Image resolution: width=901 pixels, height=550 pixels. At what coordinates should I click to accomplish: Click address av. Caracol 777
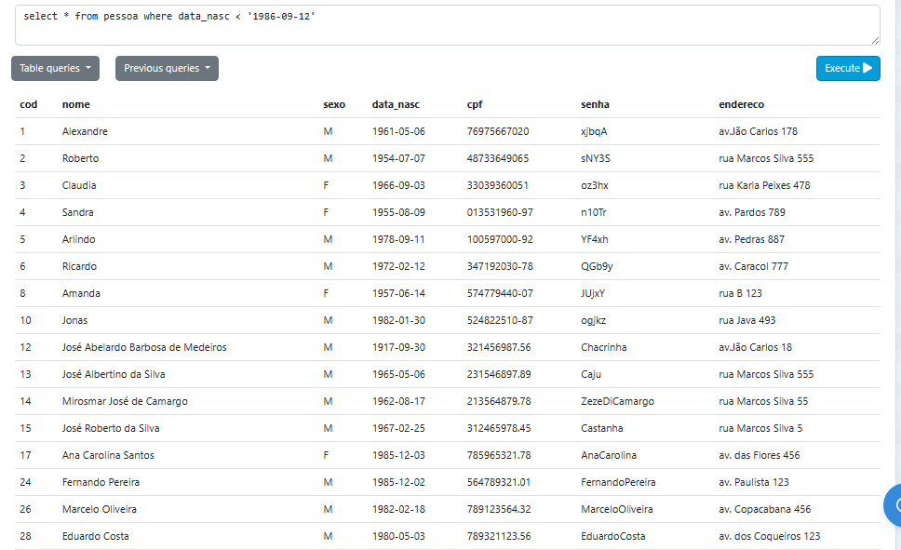[753, 267]
